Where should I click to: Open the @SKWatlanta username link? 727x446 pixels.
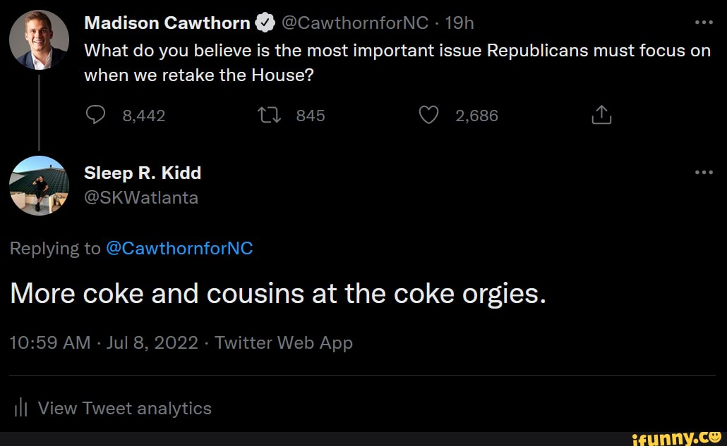click(x=140, y=198)
